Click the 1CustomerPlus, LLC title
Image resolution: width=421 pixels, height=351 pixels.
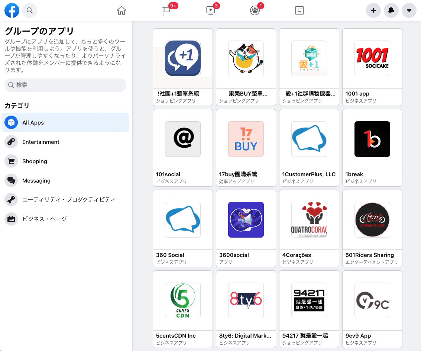pos(309,174)
